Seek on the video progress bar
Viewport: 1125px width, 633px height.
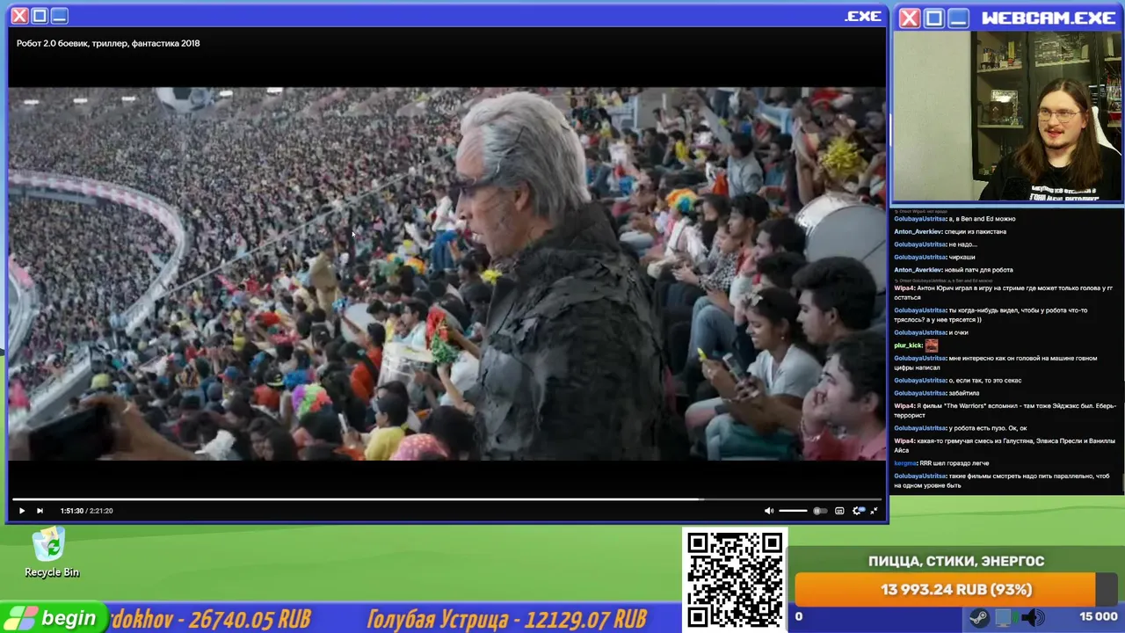click(x=446, y=499)
